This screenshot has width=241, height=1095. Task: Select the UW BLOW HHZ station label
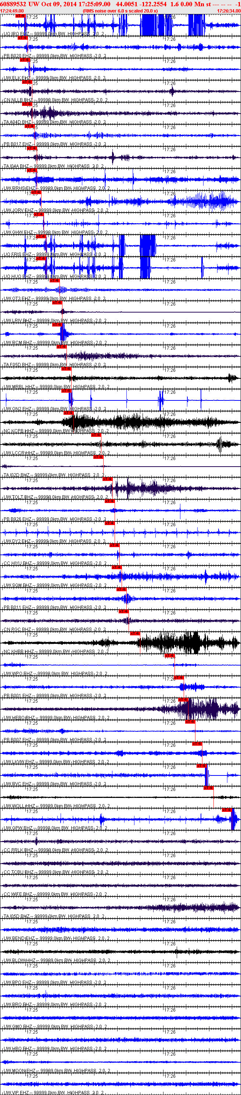pyautogui.click(x=57, y=961)
